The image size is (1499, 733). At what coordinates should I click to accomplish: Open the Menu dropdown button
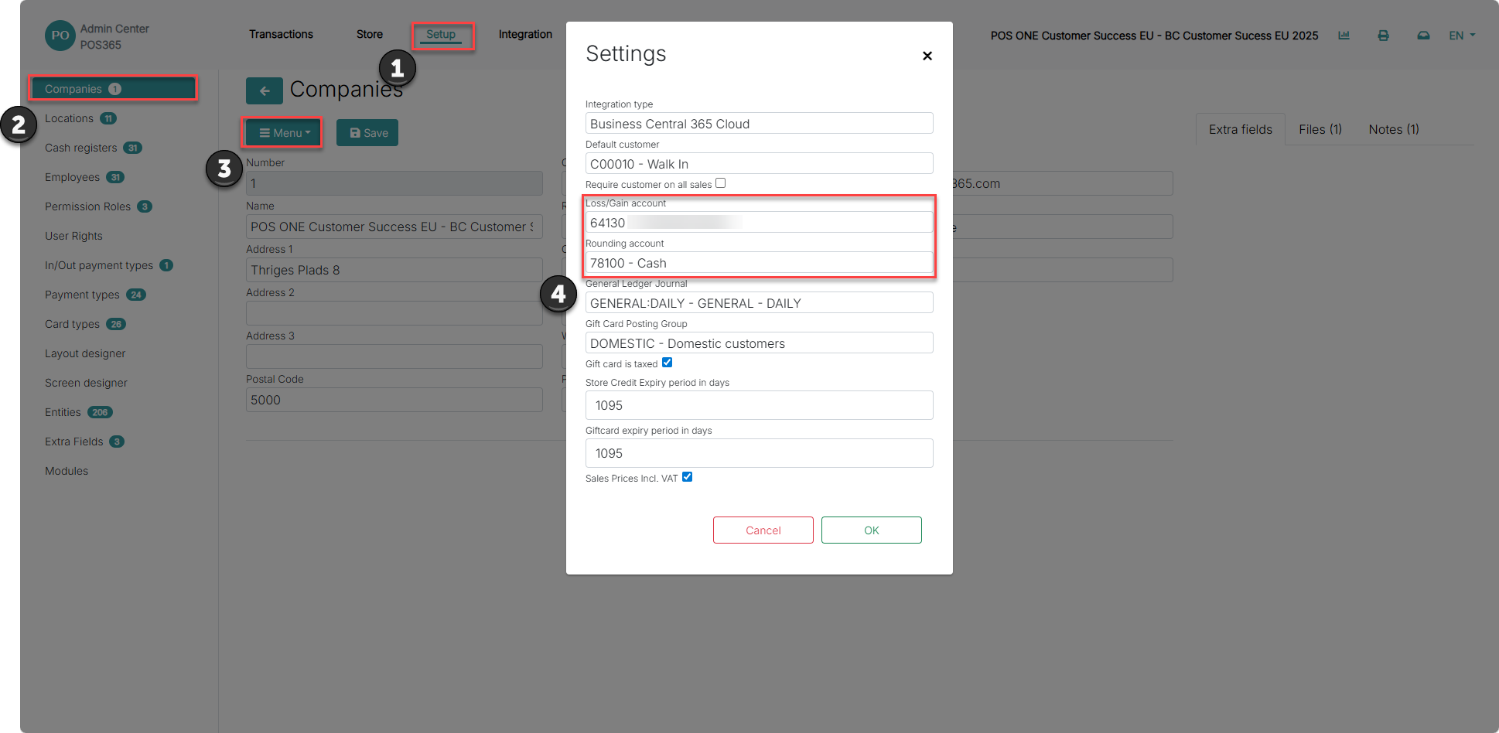pos(283,133)
